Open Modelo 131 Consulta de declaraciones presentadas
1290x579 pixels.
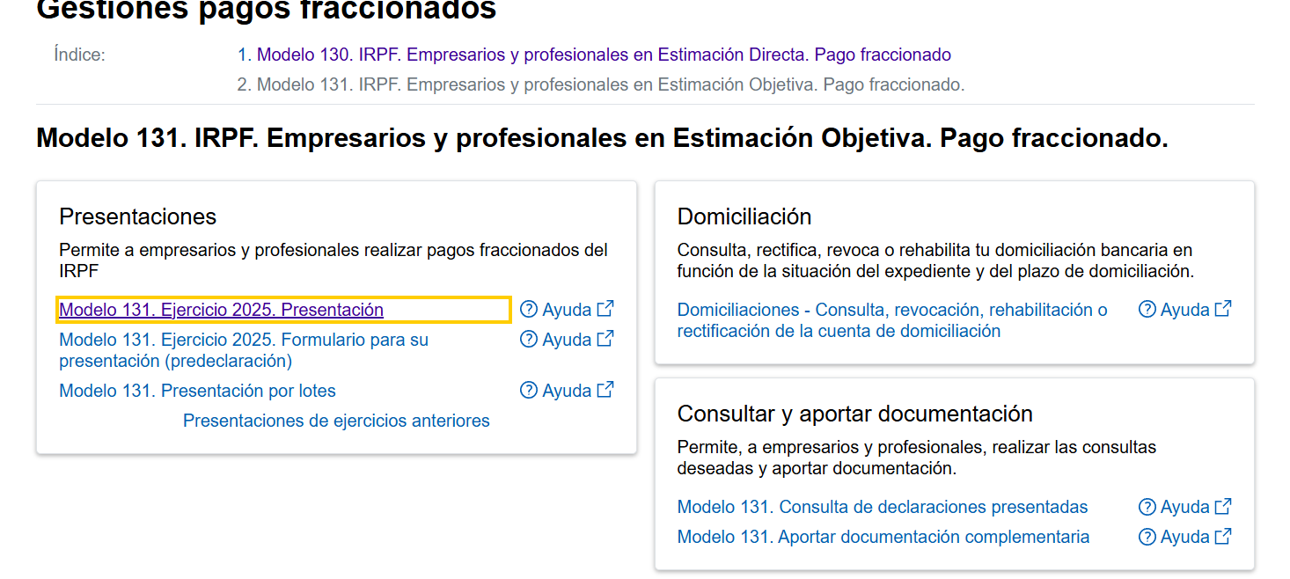(883, 507)
